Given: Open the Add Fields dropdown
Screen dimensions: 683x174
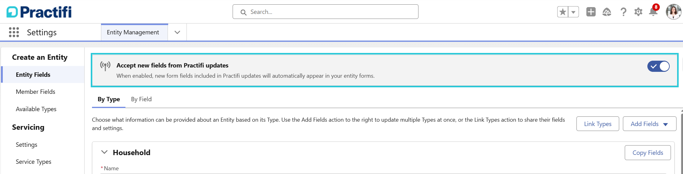Looking at the screenshot, I should pos(649,124).
